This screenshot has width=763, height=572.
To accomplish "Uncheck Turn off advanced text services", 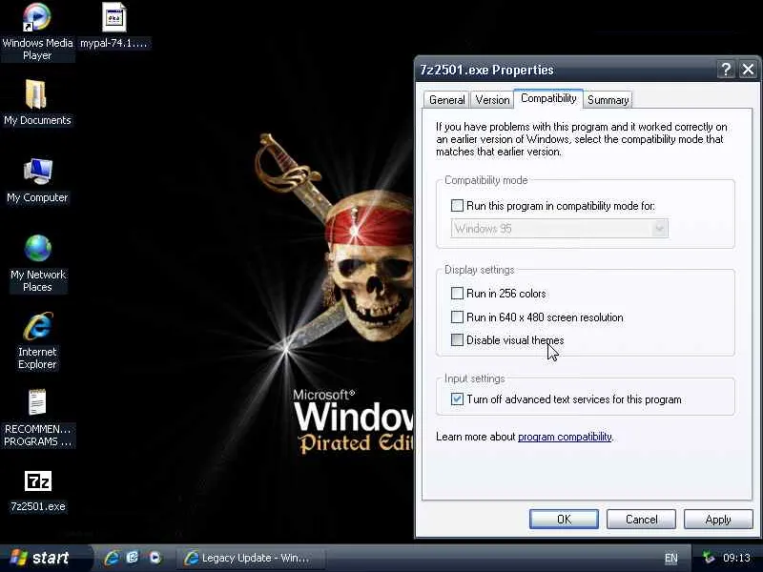I will (x=457, y=398).
